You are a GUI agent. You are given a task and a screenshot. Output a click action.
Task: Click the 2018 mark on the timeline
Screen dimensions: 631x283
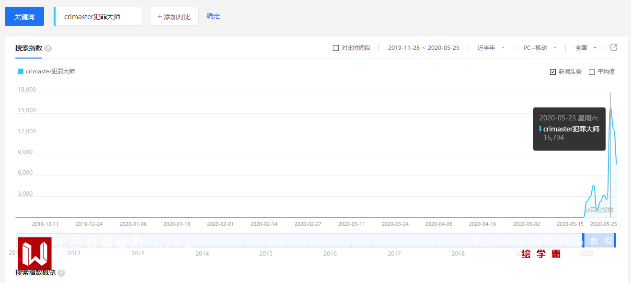[458, 254]
